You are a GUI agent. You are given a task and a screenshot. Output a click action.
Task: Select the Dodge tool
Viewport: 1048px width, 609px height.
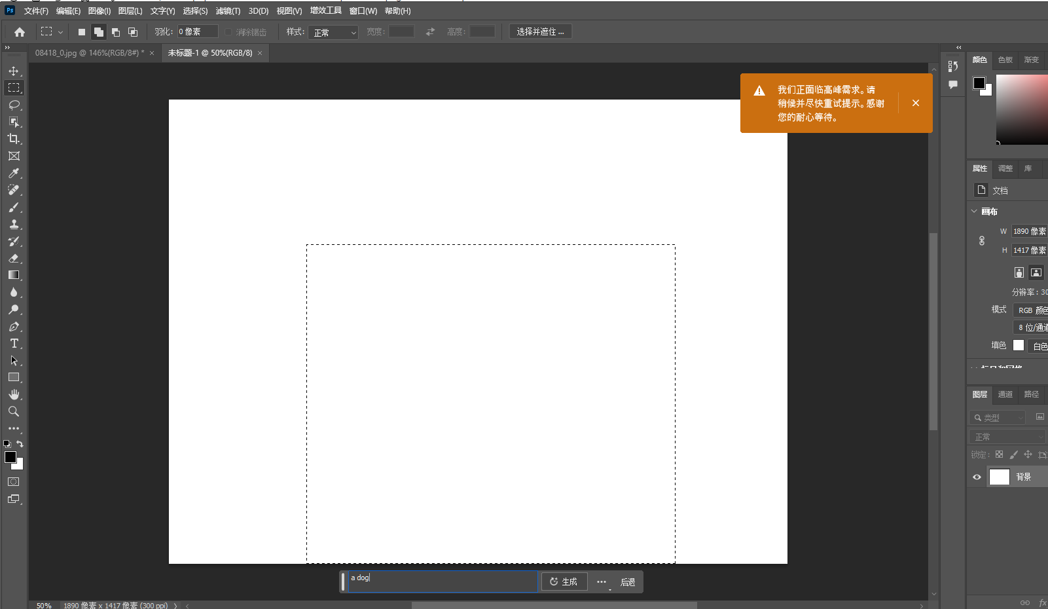14,309
